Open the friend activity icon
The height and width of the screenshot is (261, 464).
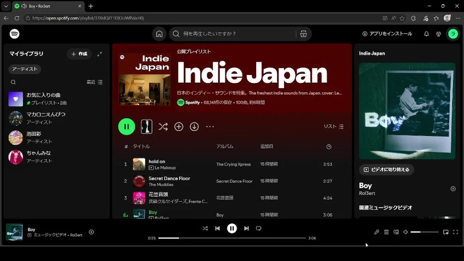click(x=439, y=34)
